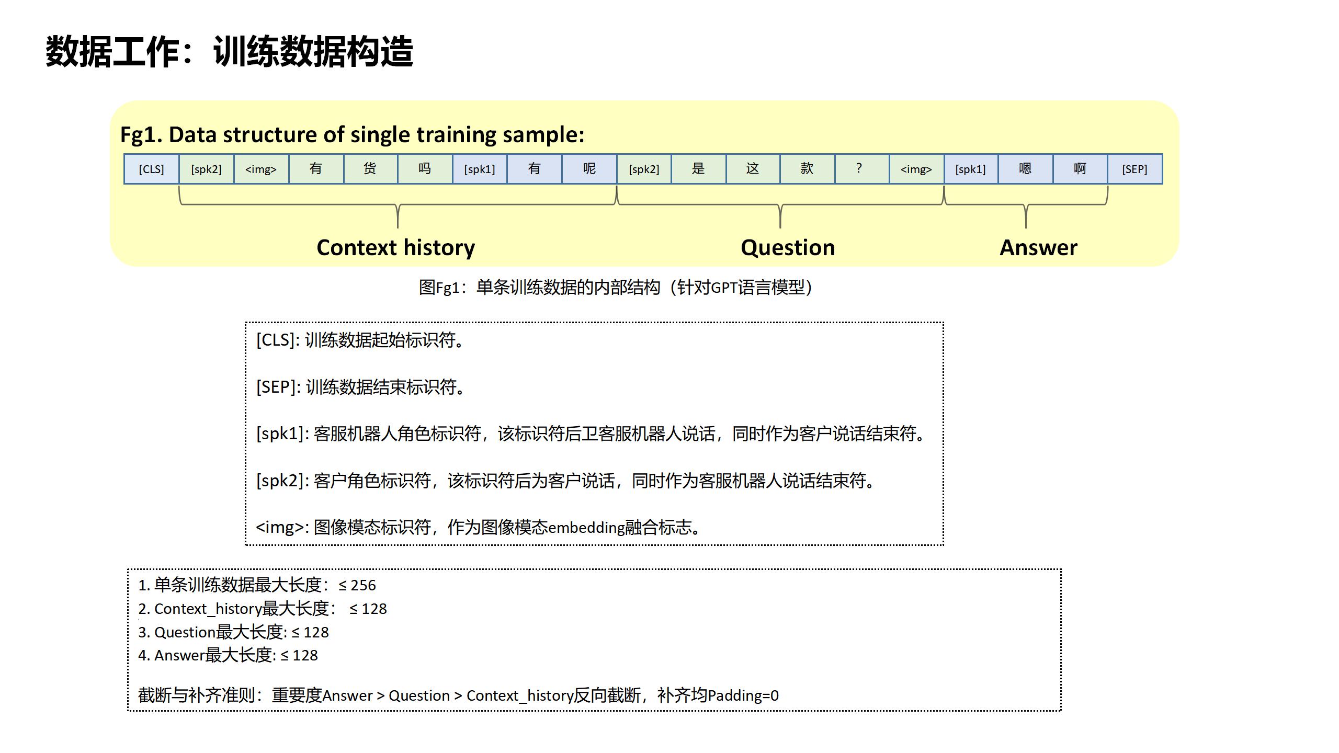The height and width of the screenshot is (753, 1339).
Task: Click the Fg1 data structure heading
Action: point(352,135)
